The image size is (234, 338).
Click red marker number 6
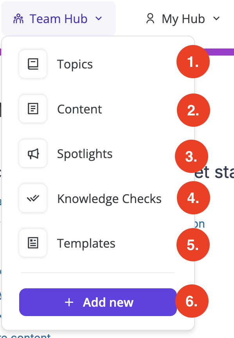tap(192, 301)
